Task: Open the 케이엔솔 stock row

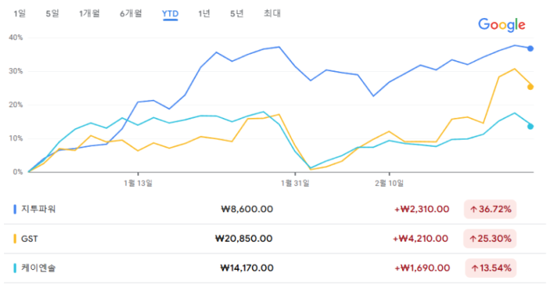Action: 275,268
